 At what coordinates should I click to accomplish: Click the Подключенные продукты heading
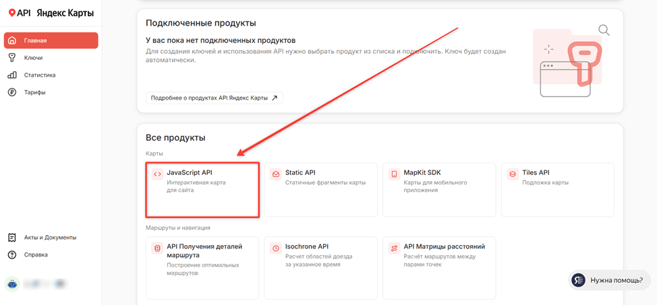(201, 23)
